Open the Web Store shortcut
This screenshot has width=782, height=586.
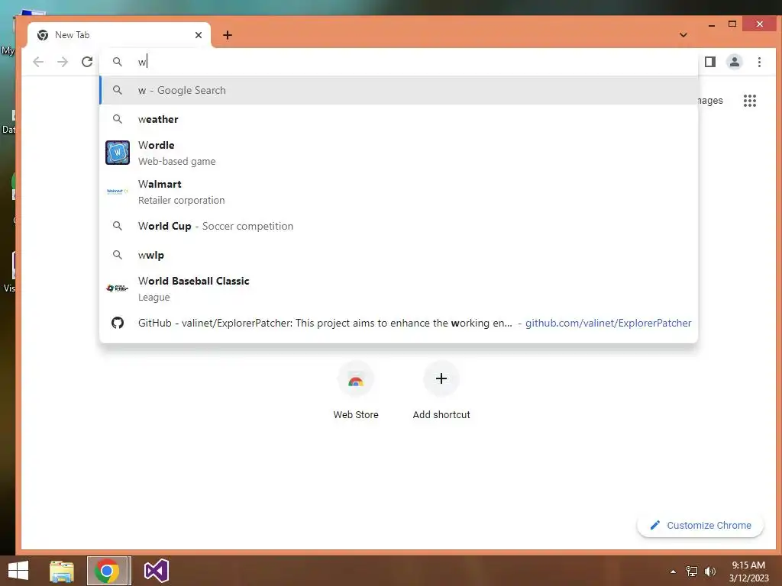point(356,391)
